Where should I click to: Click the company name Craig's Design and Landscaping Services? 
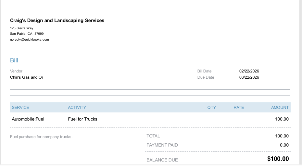pyautogui.click(x=57, y=20)
